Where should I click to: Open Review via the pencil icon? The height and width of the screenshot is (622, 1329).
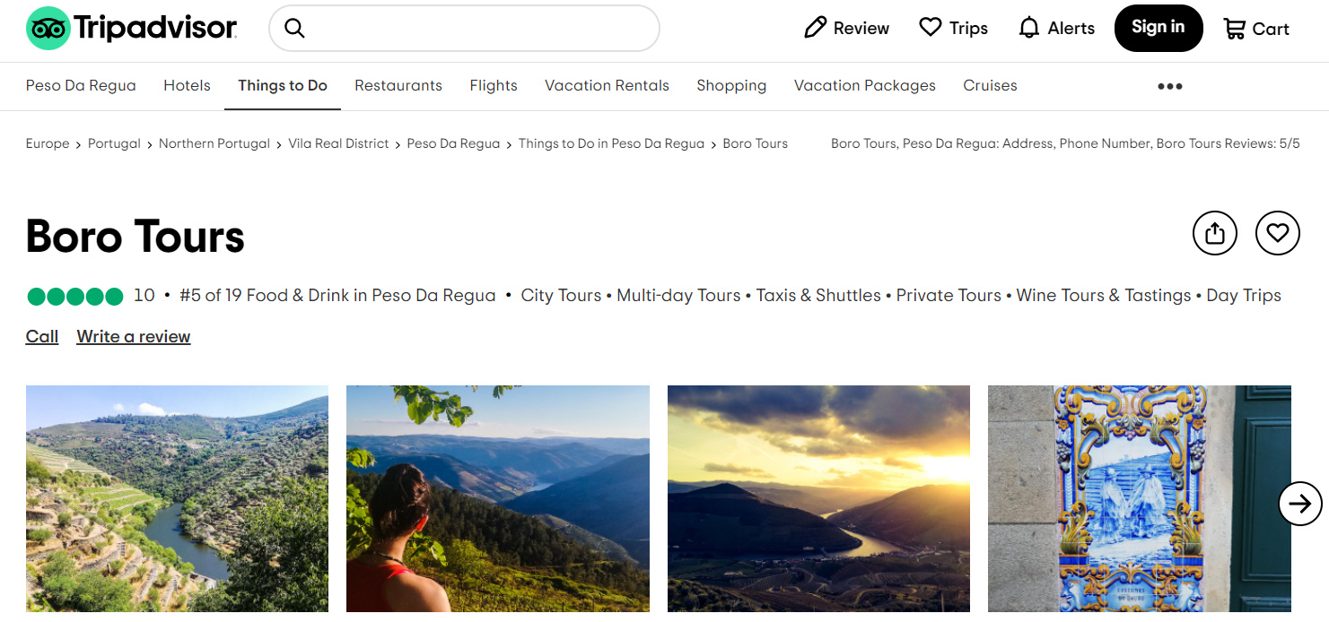click(x=815, y=28)
